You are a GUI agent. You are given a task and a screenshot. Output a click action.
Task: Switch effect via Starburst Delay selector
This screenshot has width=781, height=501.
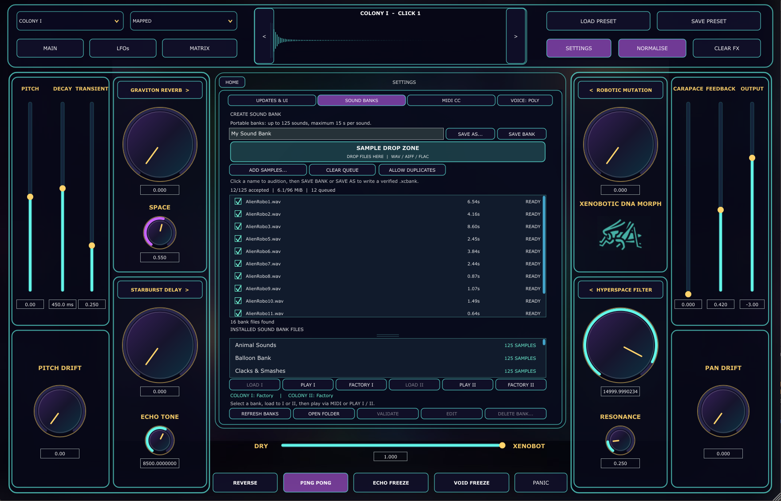pyautogui.click(x=160, y=290)
